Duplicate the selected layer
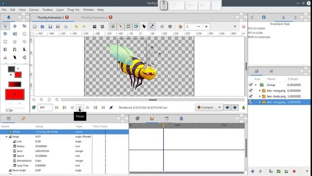312x176 pixels. click(271, 171)
